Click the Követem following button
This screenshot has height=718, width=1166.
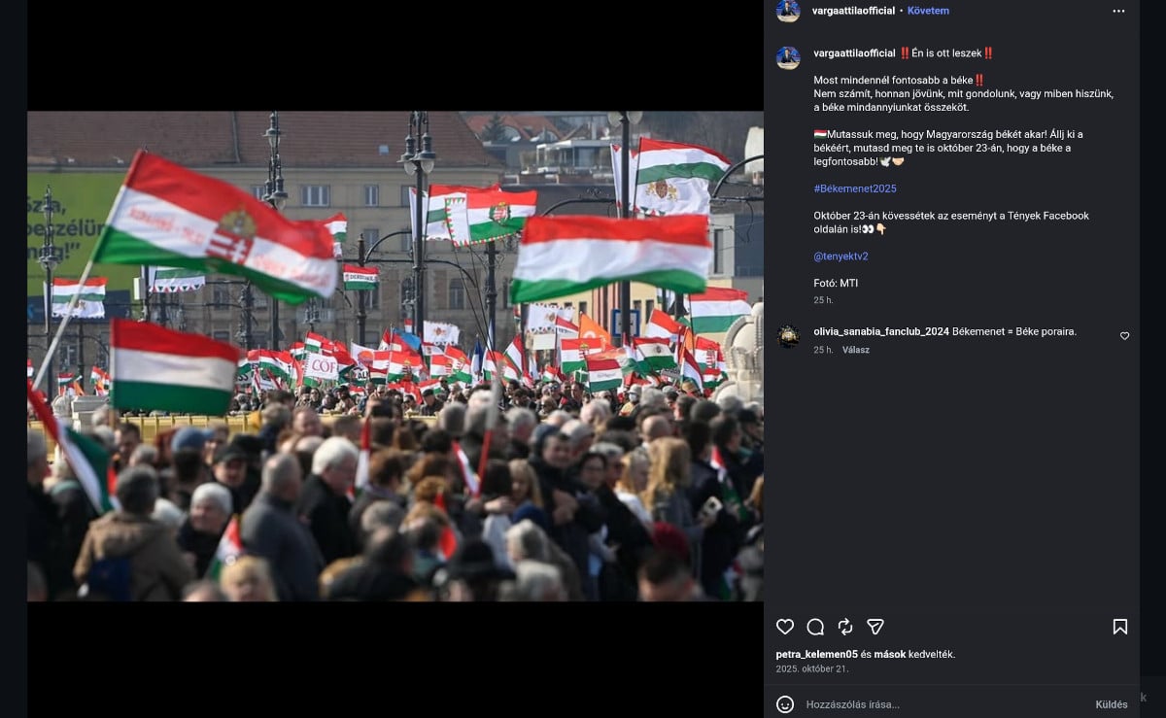pos(928,11)
